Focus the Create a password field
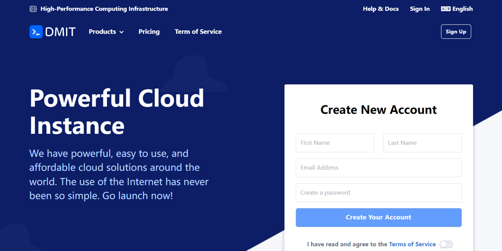The width and height of the screenshot is (502, 251). [x=379, y=193]
